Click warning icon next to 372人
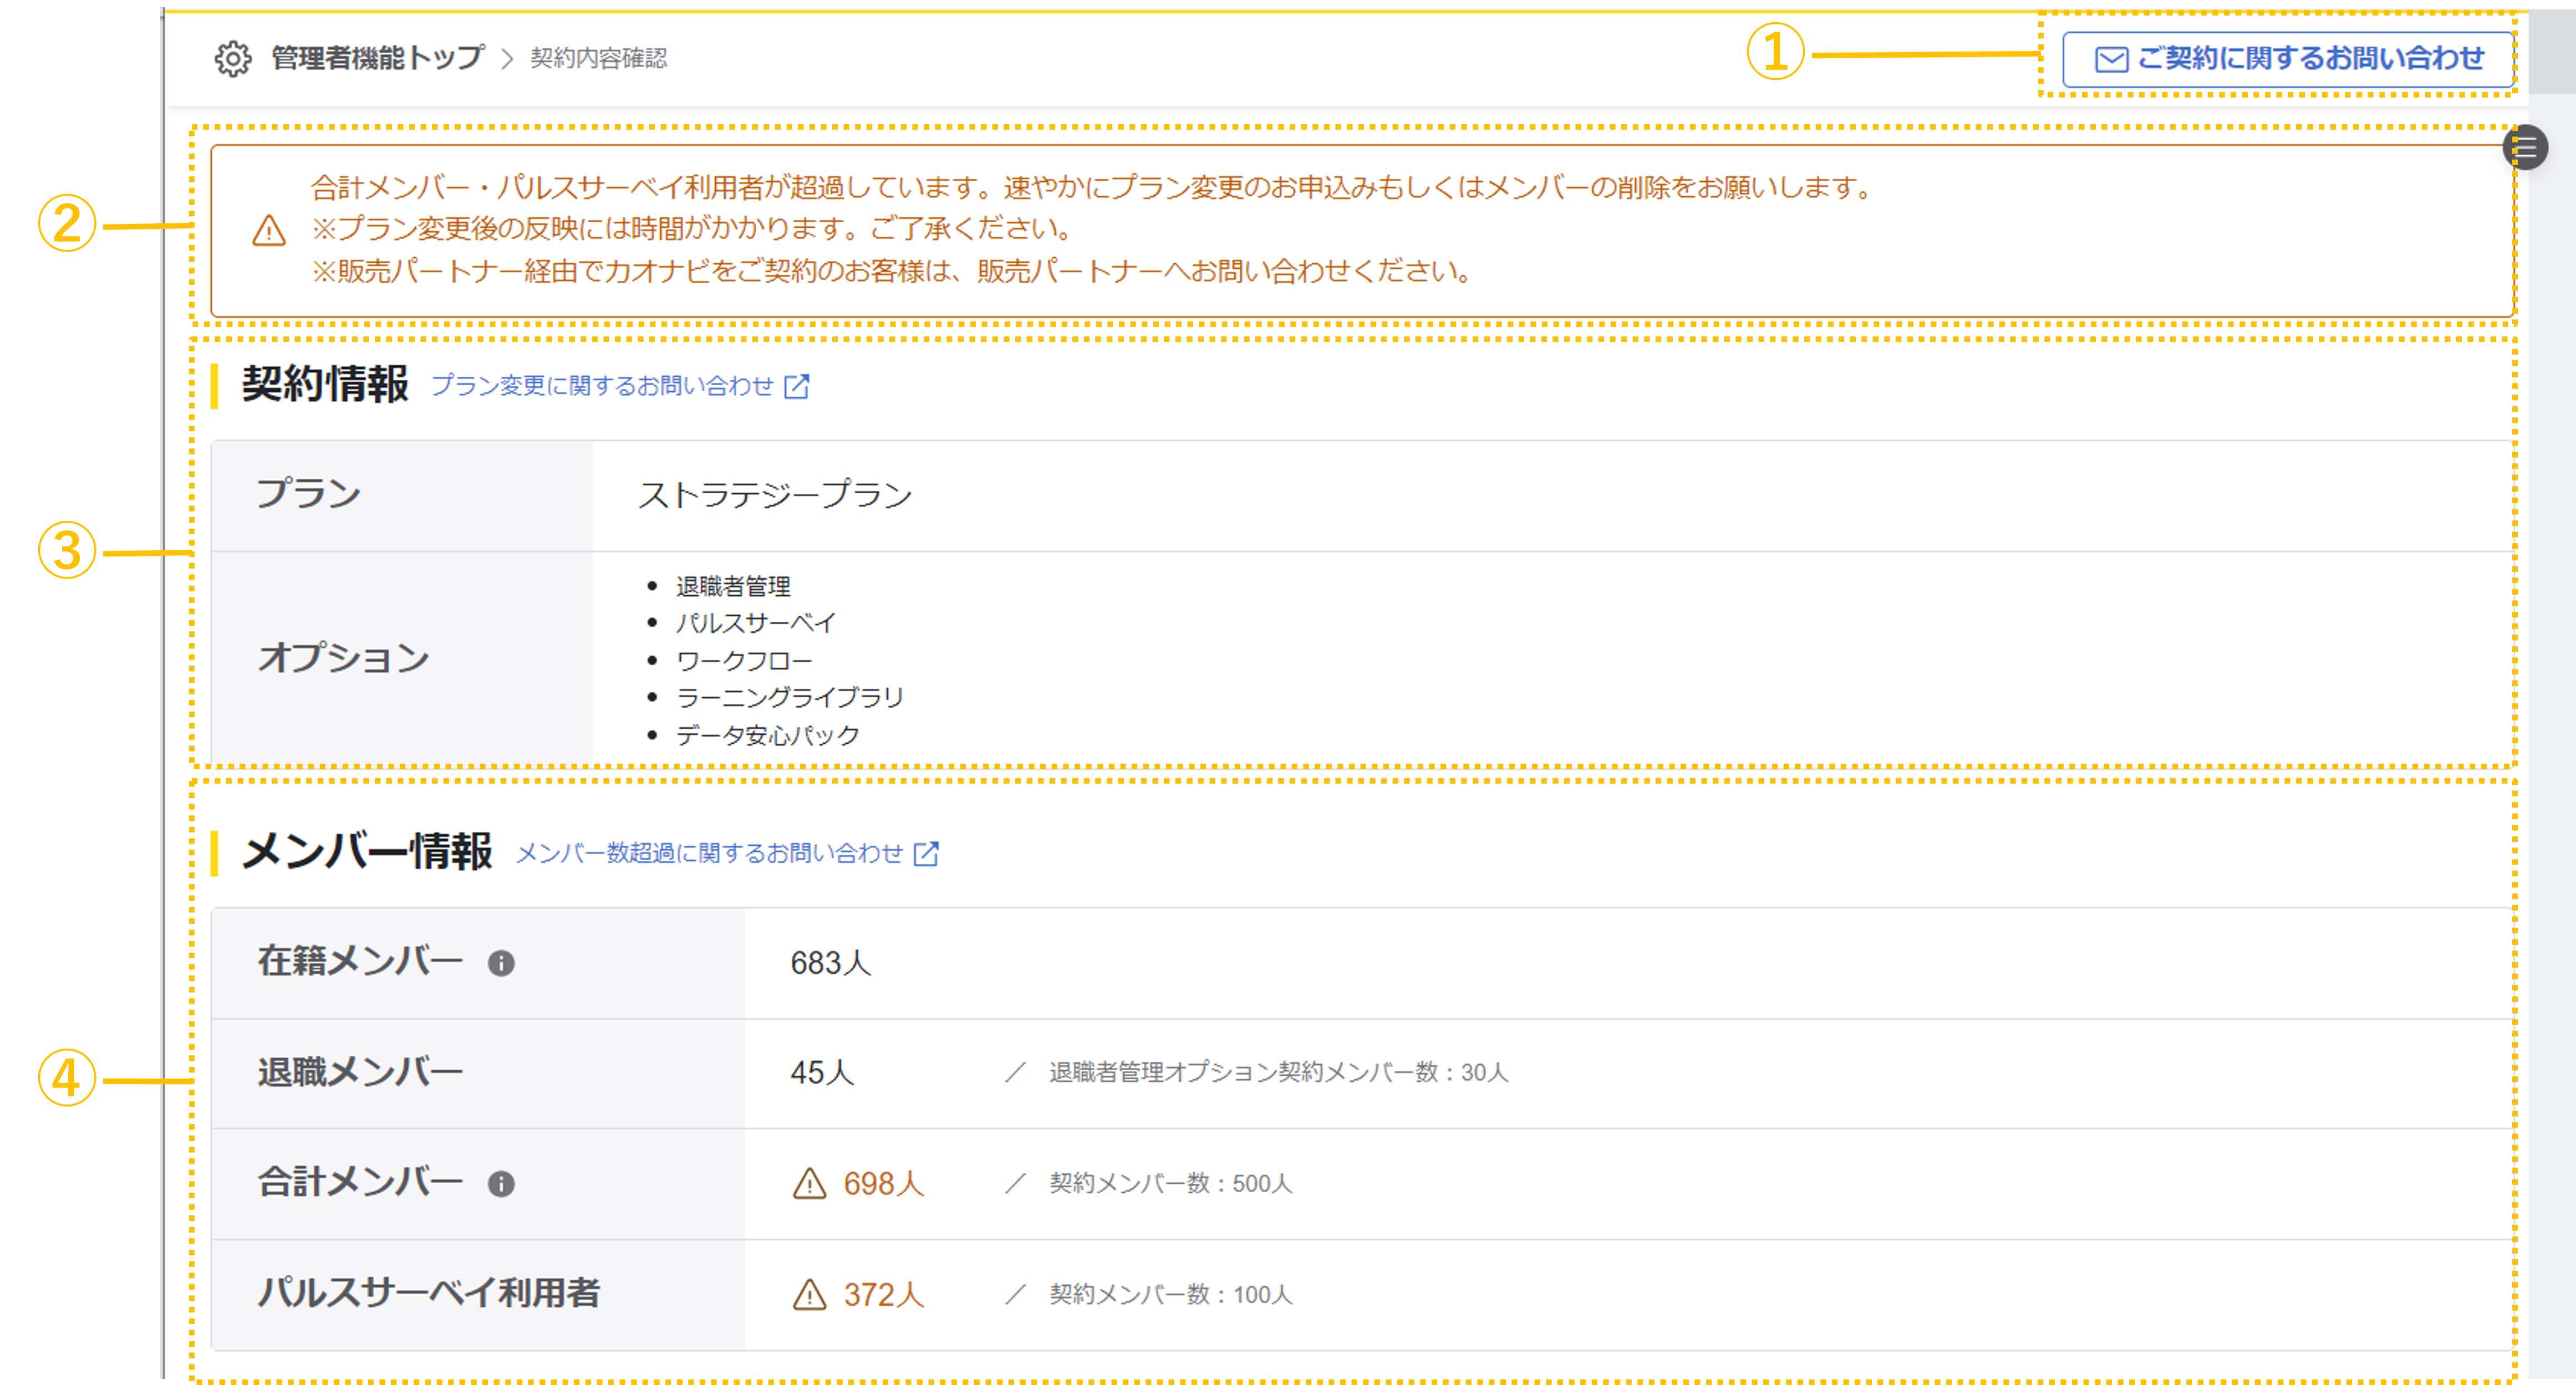The width and height of the screenshot is (2576, 1385). 809,1294
